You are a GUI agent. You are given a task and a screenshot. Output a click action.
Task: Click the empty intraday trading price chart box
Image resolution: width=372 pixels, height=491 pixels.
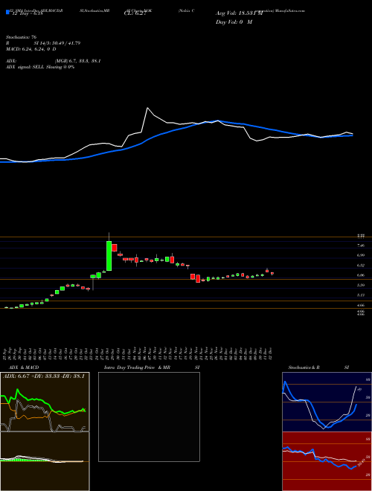click(149, 417)
